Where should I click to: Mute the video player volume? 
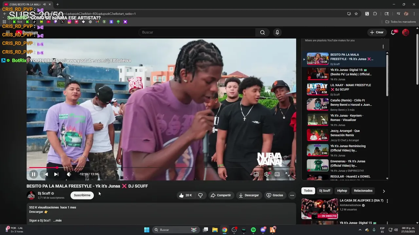(69, 174)
